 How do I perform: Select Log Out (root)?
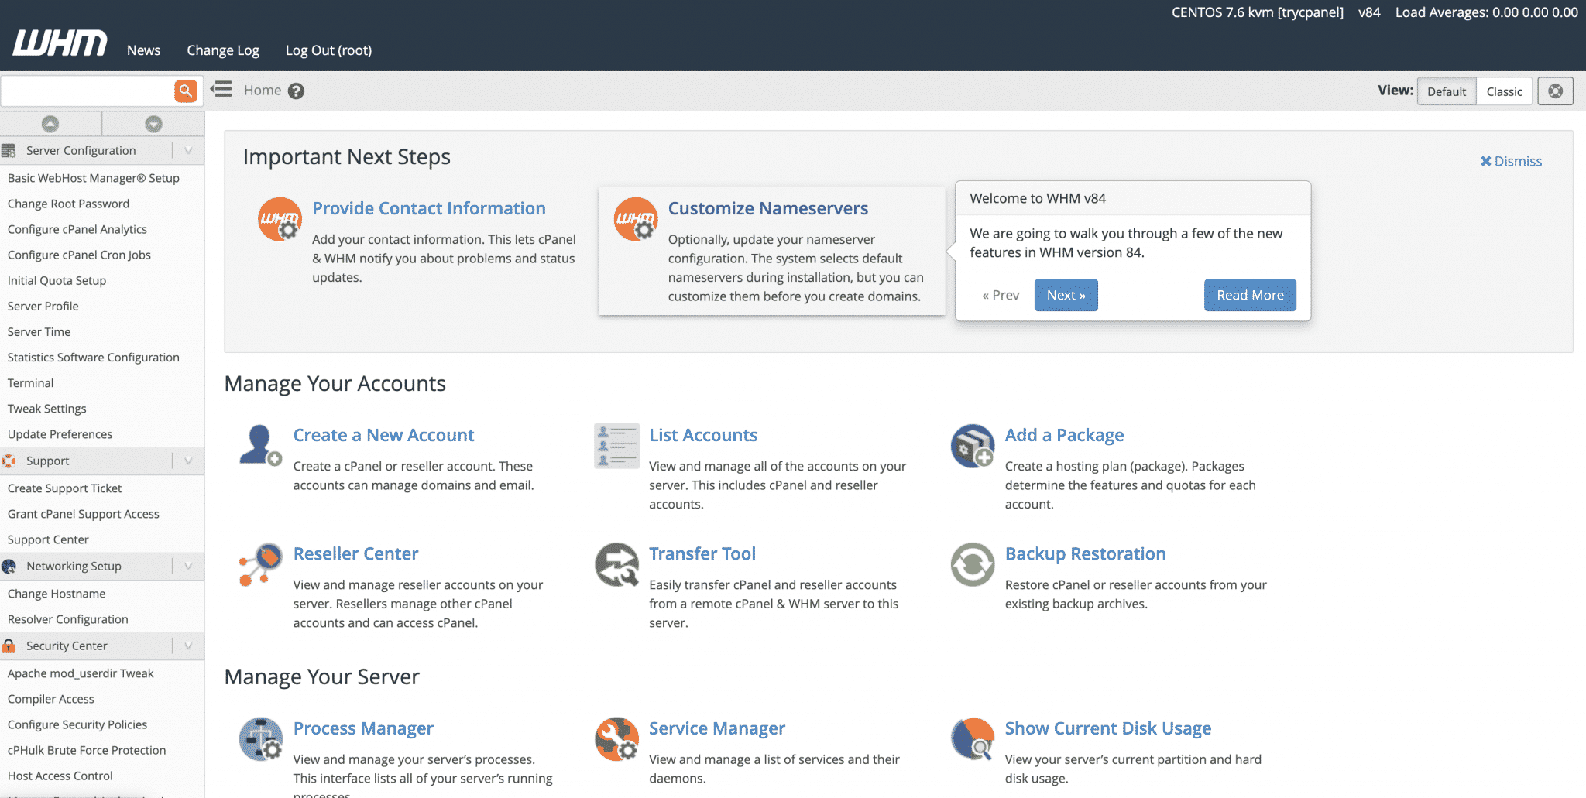(328, 50)
